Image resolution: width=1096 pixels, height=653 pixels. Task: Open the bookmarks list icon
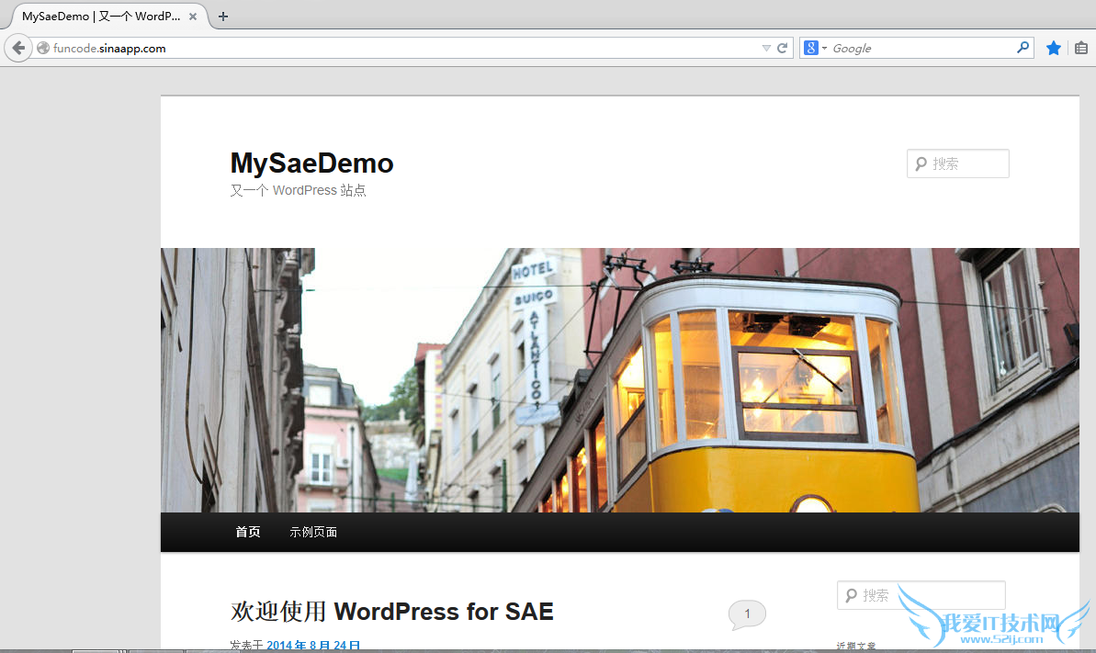[1081, 48]
